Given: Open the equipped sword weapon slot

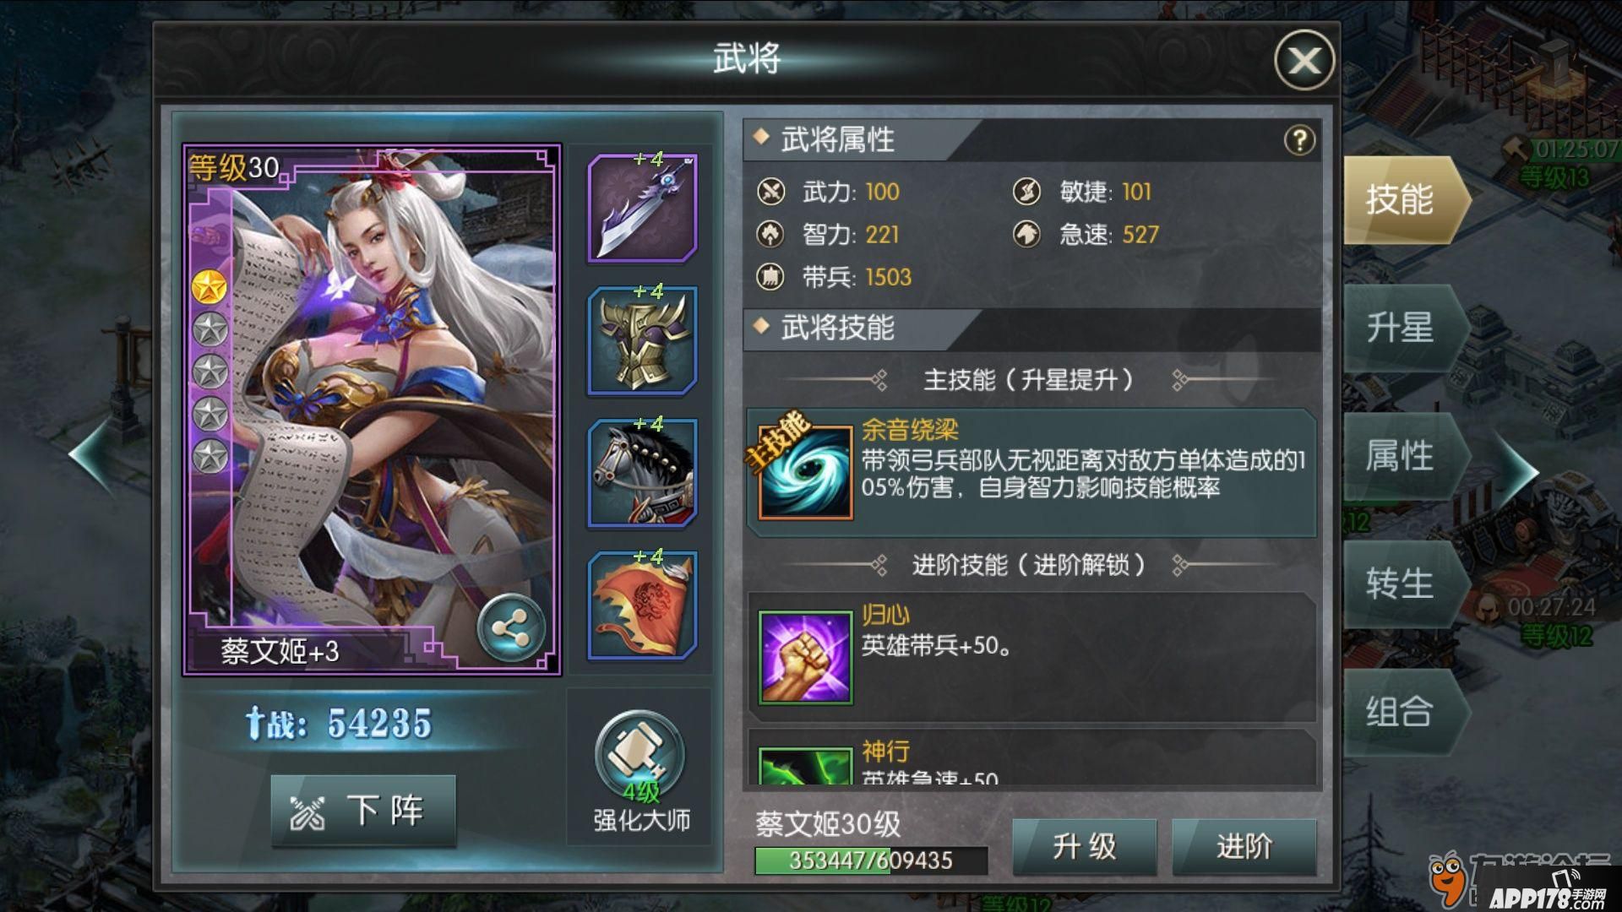Looking at the screenshot, I should [x=642, y=209].
